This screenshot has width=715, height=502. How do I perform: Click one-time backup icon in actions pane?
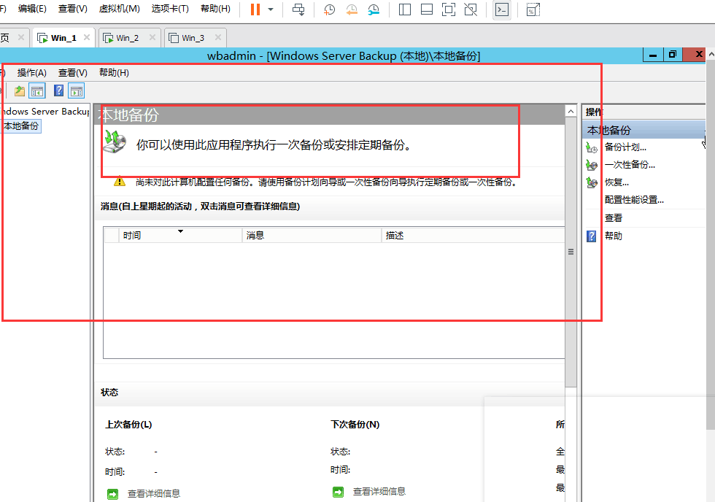[x=592, y=166]
